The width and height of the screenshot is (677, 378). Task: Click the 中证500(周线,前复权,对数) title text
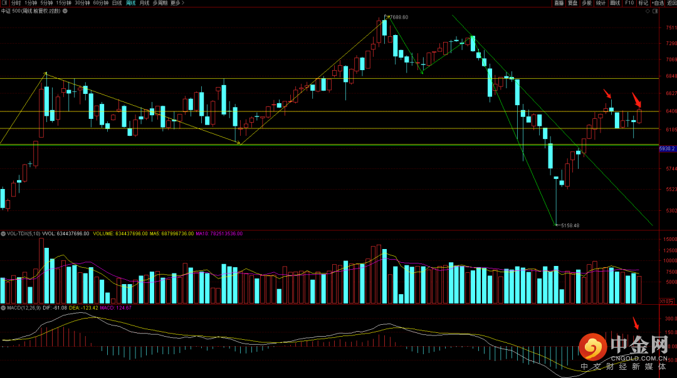point(31,11)
